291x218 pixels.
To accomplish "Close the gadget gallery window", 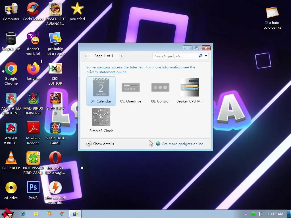I will click(x=206, y=48).
